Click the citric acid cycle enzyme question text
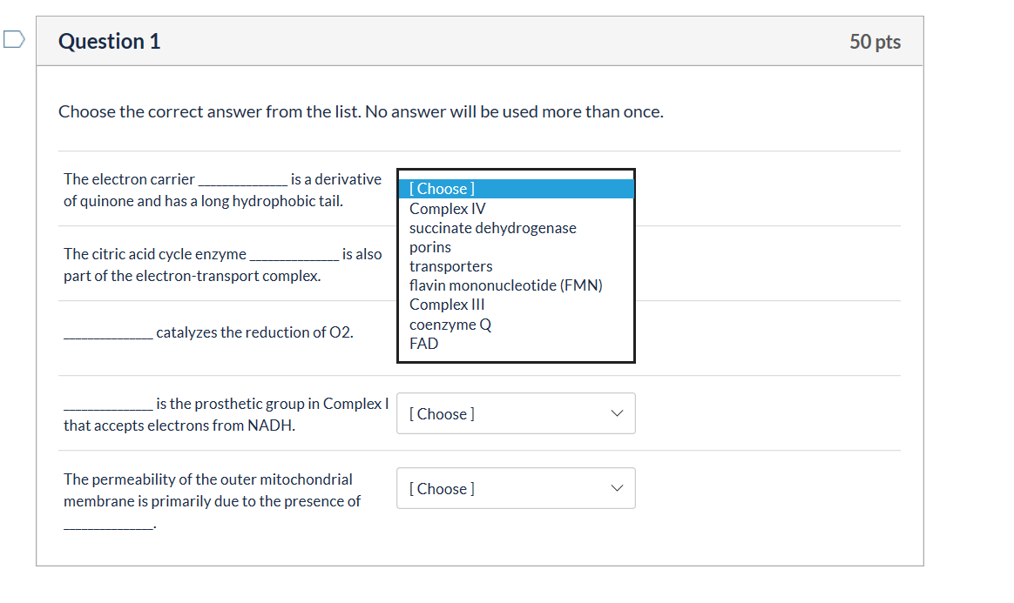 (x=222, y=265)
